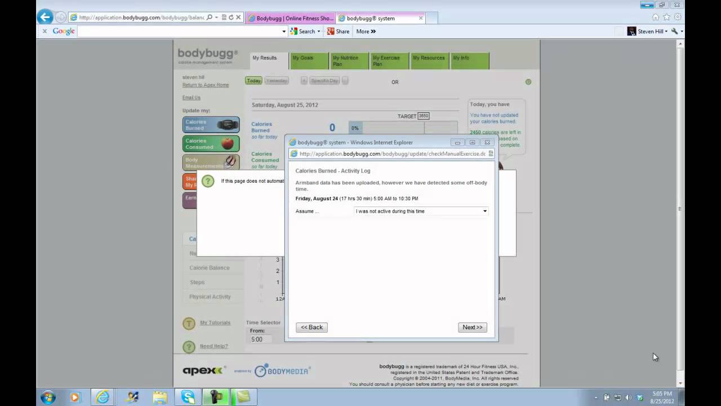The width and height of the screenshot is (721, 406).
Task: Select the Yesterday button
Action: coord(277,81)
